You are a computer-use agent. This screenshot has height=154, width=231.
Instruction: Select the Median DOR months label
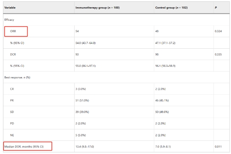24,146
